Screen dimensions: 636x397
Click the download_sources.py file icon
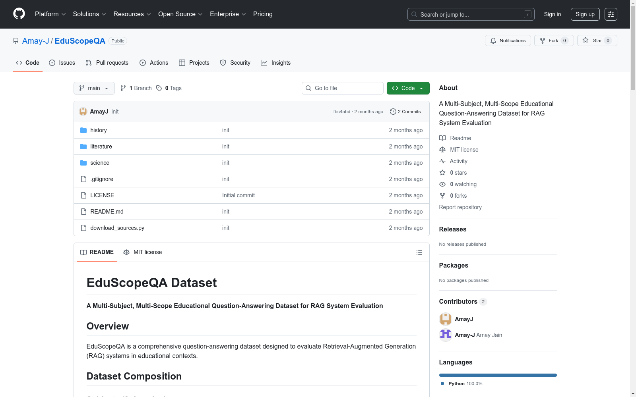83,228
